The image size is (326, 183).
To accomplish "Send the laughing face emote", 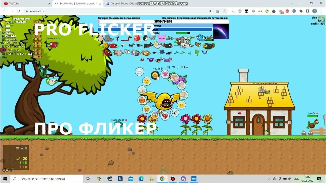I will (155, 75).
